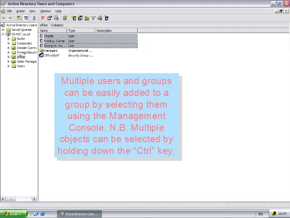Click the OfficeStaff security group icon

41,55
